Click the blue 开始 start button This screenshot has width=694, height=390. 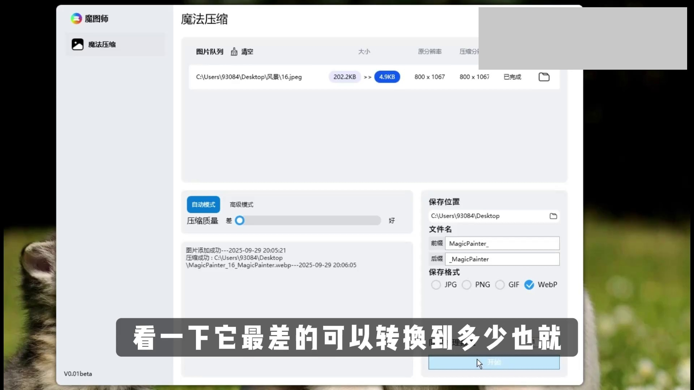tap(494, 362)
